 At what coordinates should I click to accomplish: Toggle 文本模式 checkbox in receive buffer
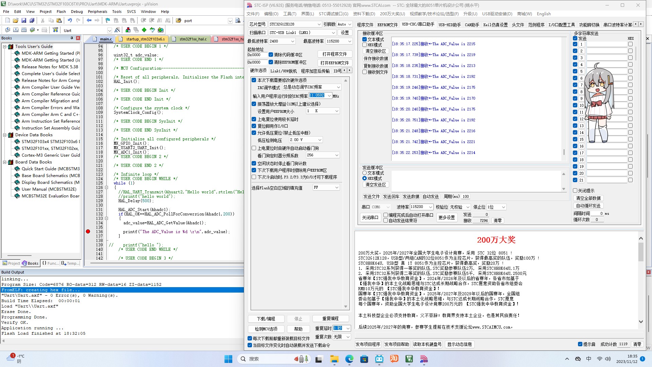(365, 39)
